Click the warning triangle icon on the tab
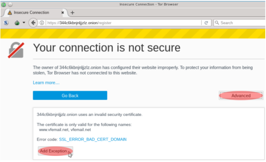Screen dimensions: 266x162 pos(9,12)
